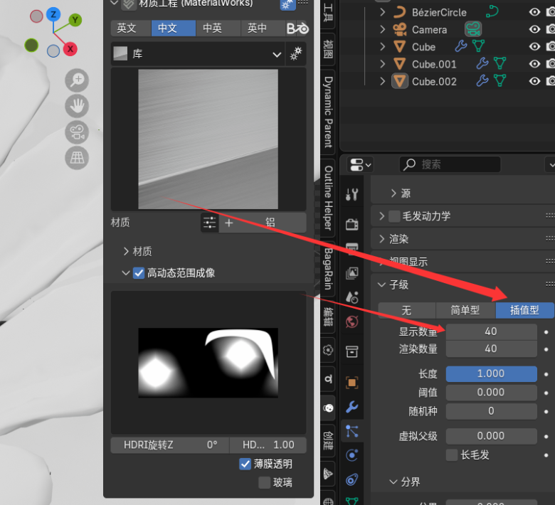Open BagaRain sidebar tab

[328, 268]
